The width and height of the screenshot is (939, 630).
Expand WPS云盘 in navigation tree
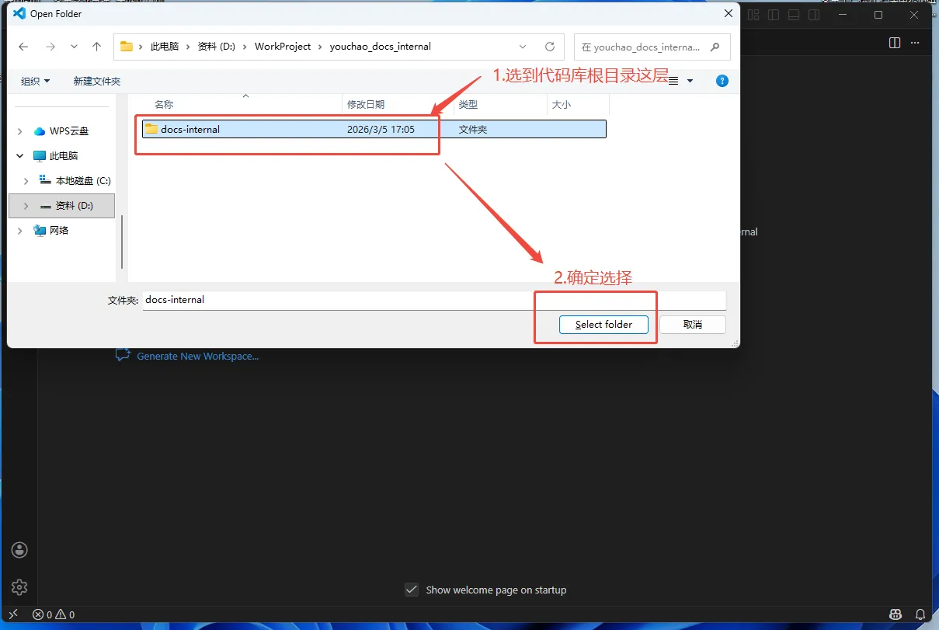tap(20, 131)
